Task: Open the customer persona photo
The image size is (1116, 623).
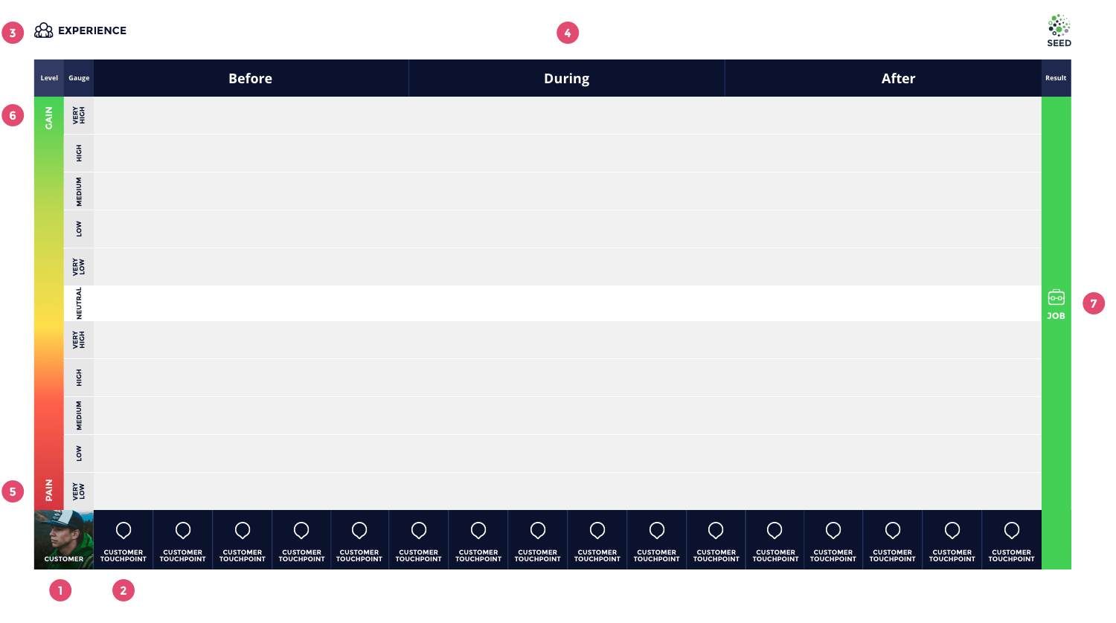Action: pyautogui.click(x=64, y=540)
